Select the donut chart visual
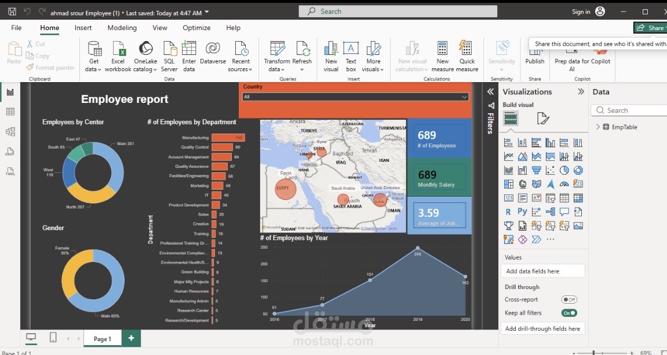The width and height of the screenshot is (667, 355). 578,171
